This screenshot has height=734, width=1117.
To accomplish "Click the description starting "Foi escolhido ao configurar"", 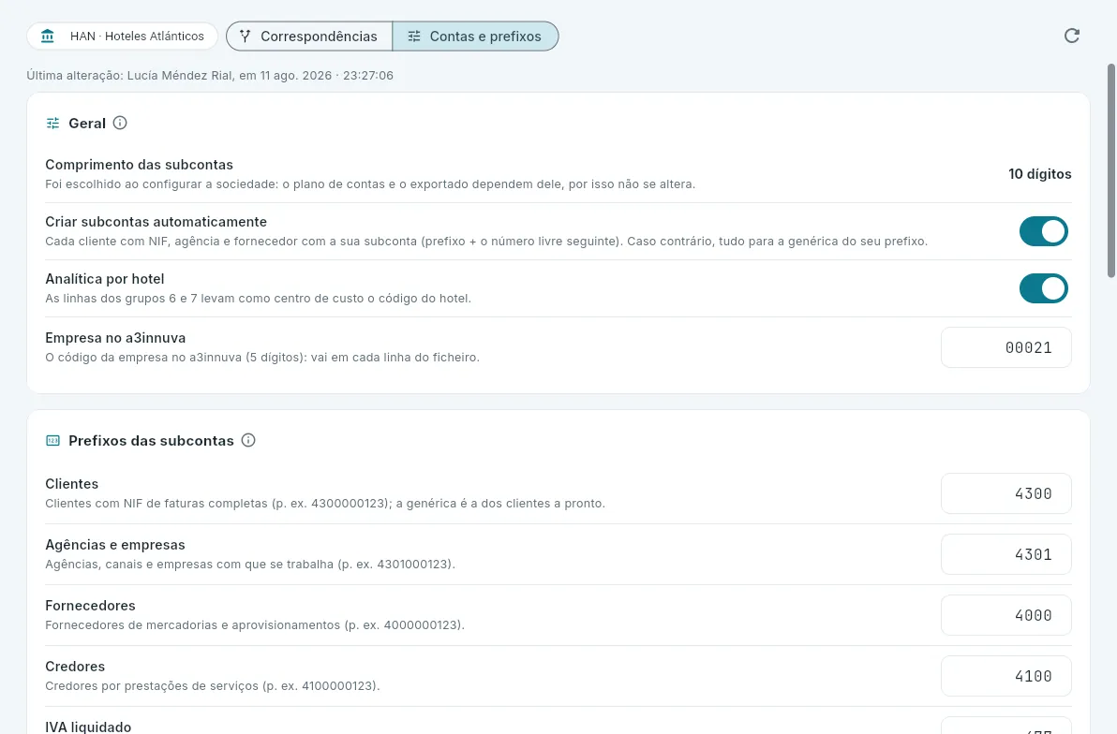I will coord(370,183).
